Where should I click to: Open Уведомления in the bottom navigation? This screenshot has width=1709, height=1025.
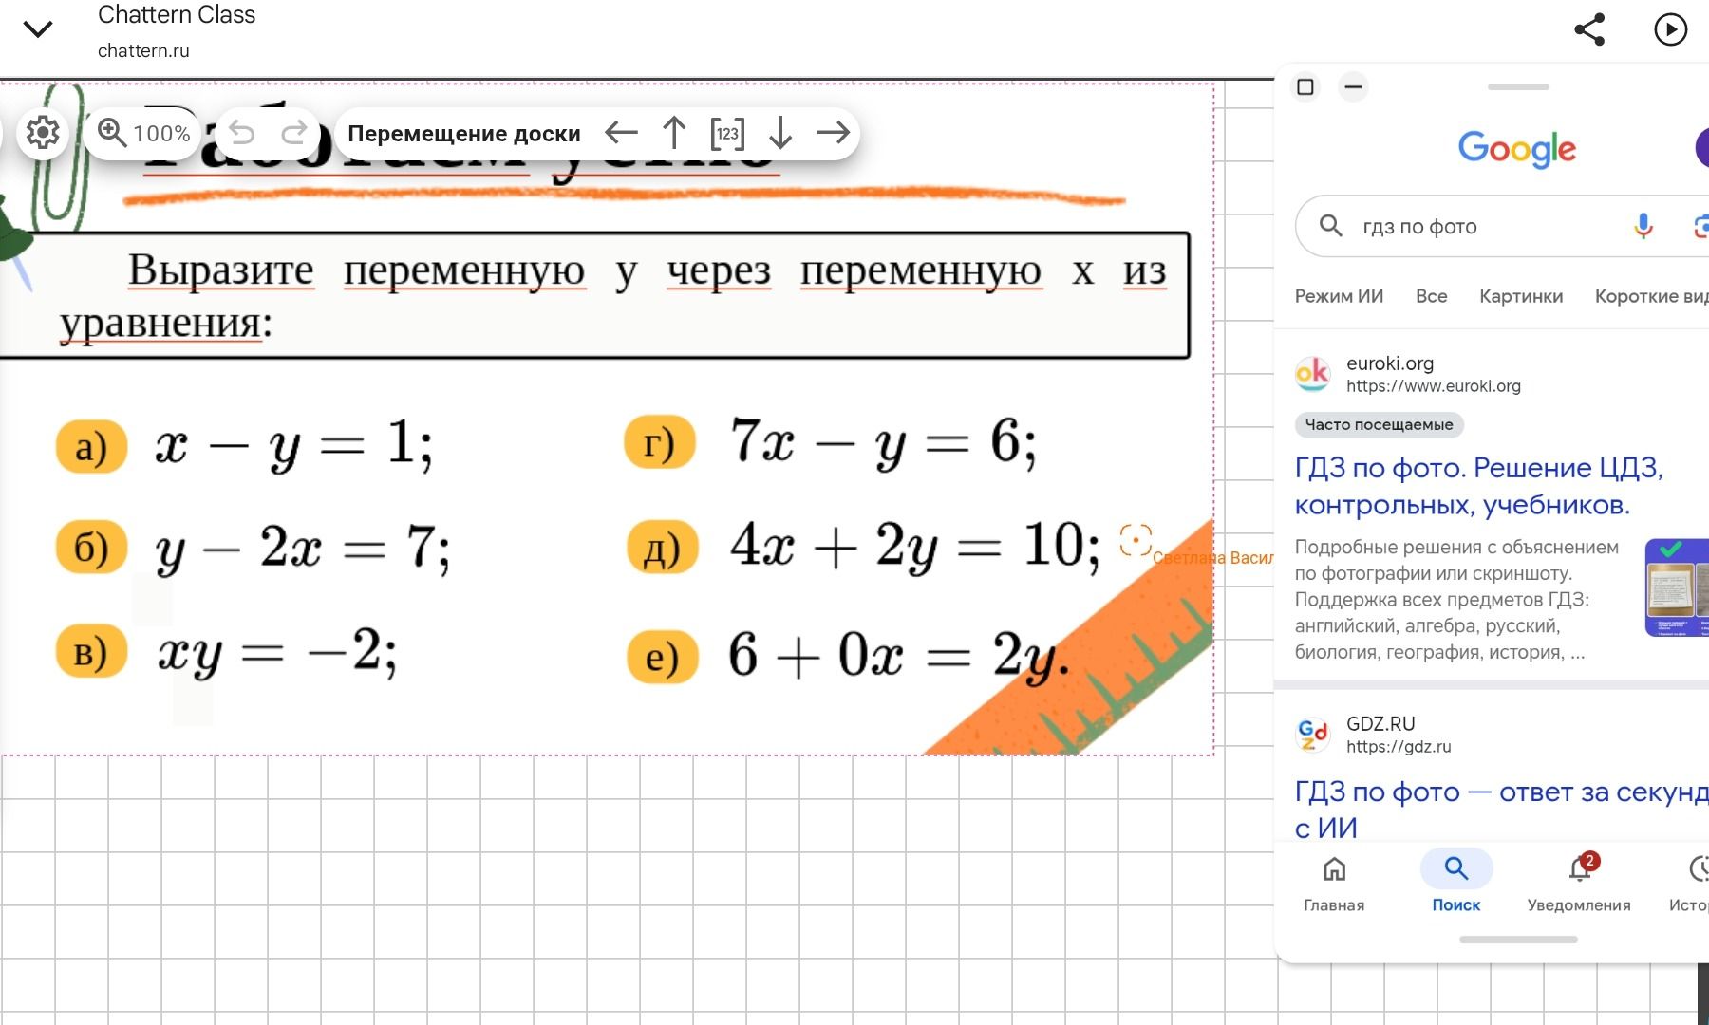1579,883
